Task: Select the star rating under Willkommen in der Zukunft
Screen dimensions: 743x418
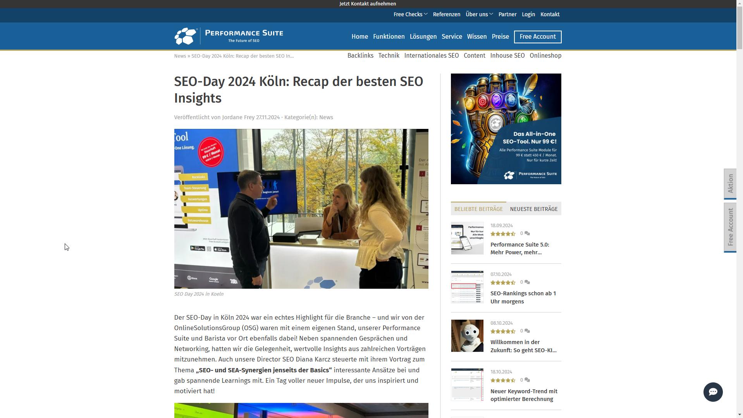Action: [502, 331]
